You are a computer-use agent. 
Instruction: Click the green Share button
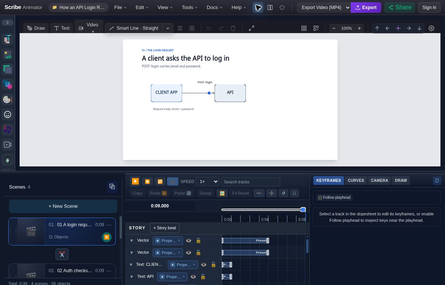coord(400,8)
